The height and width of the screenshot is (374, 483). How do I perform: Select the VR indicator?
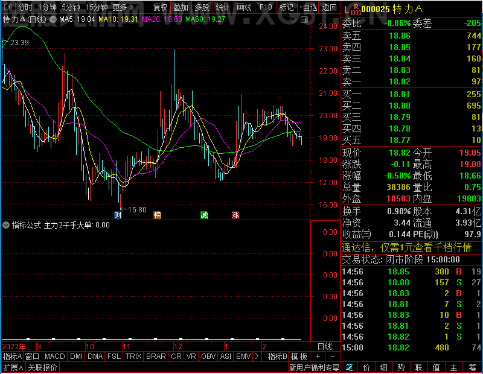tap(191, 357)
